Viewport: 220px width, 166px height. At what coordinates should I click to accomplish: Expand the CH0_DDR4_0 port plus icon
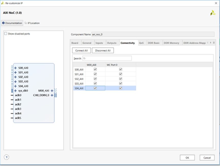[x=52, y=95]
